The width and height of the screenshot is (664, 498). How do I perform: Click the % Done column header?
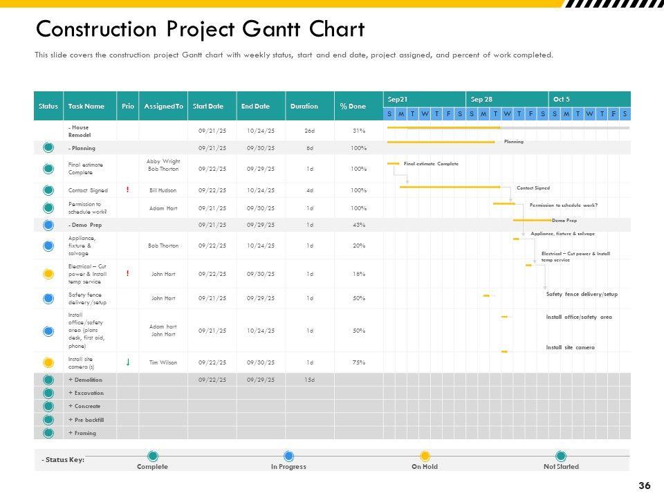coord(353,107)
